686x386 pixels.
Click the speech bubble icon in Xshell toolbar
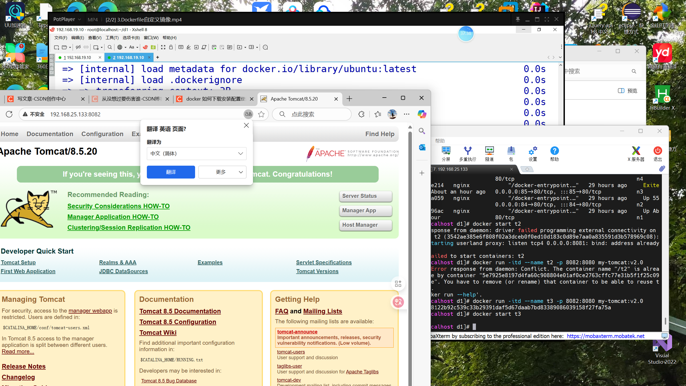click(265, 47)
